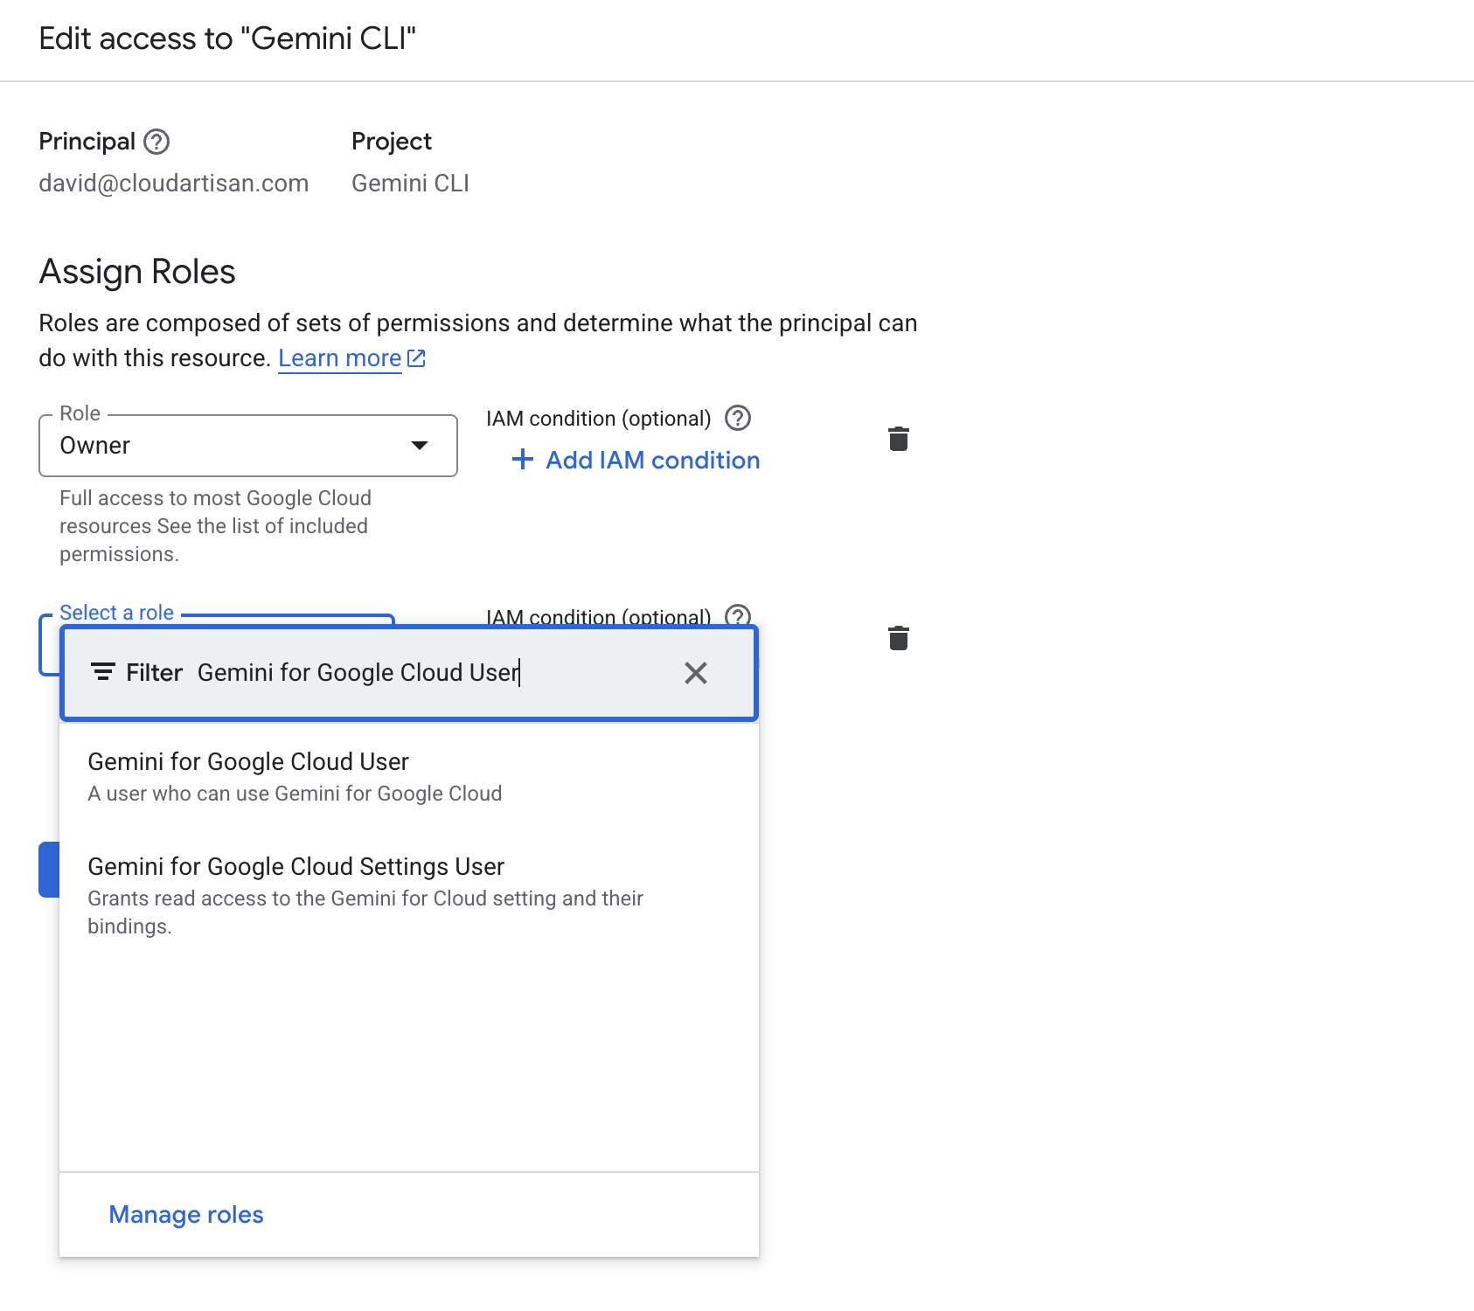The width and height of the screenshot is (1474, 1311).
Task: Click the Principal label text
Action: [87, 142]
